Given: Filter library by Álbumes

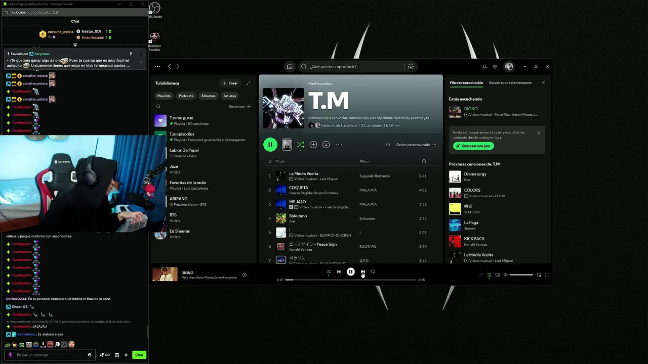Looking at the screenshot, I should click(x=208, y=96).
